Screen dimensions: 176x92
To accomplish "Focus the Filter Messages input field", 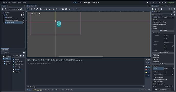I will tap(84, 87).
